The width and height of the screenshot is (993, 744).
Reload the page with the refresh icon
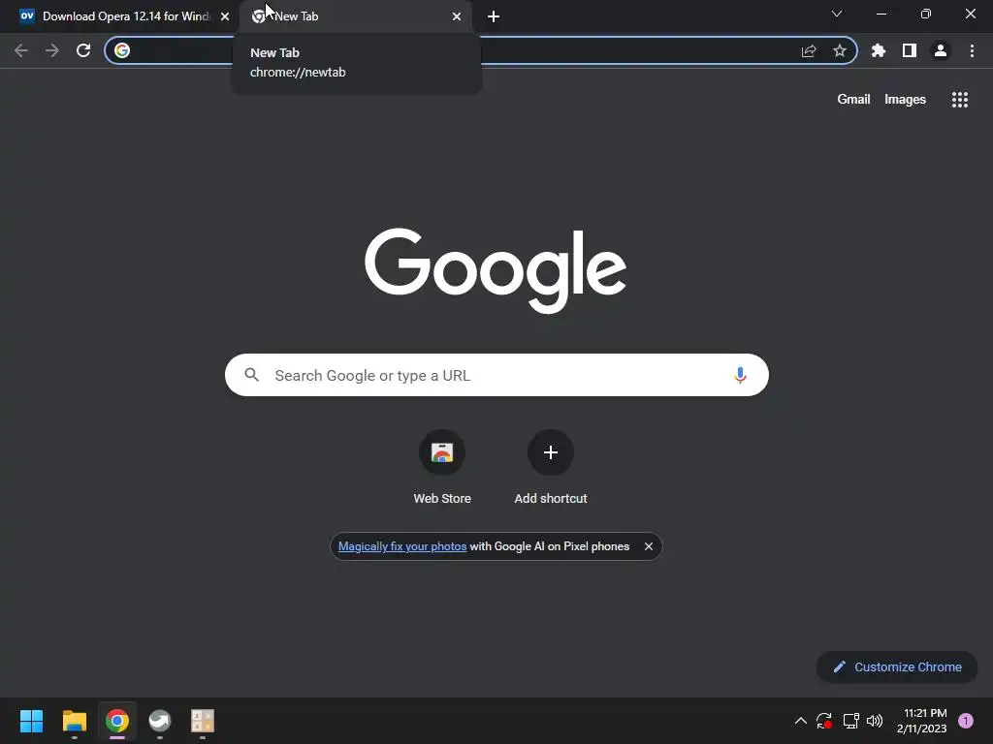click(83, 50)
